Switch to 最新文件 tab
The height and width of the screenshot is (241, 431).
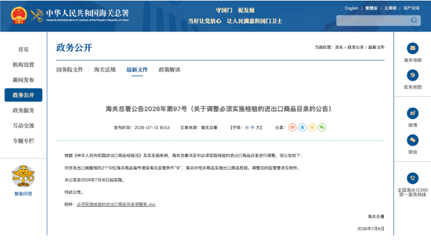(137, 69)
